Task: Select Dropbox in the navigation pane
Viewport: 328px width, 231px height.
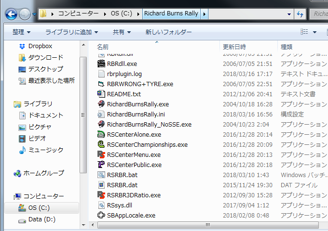Action: (x=40, y=46)
